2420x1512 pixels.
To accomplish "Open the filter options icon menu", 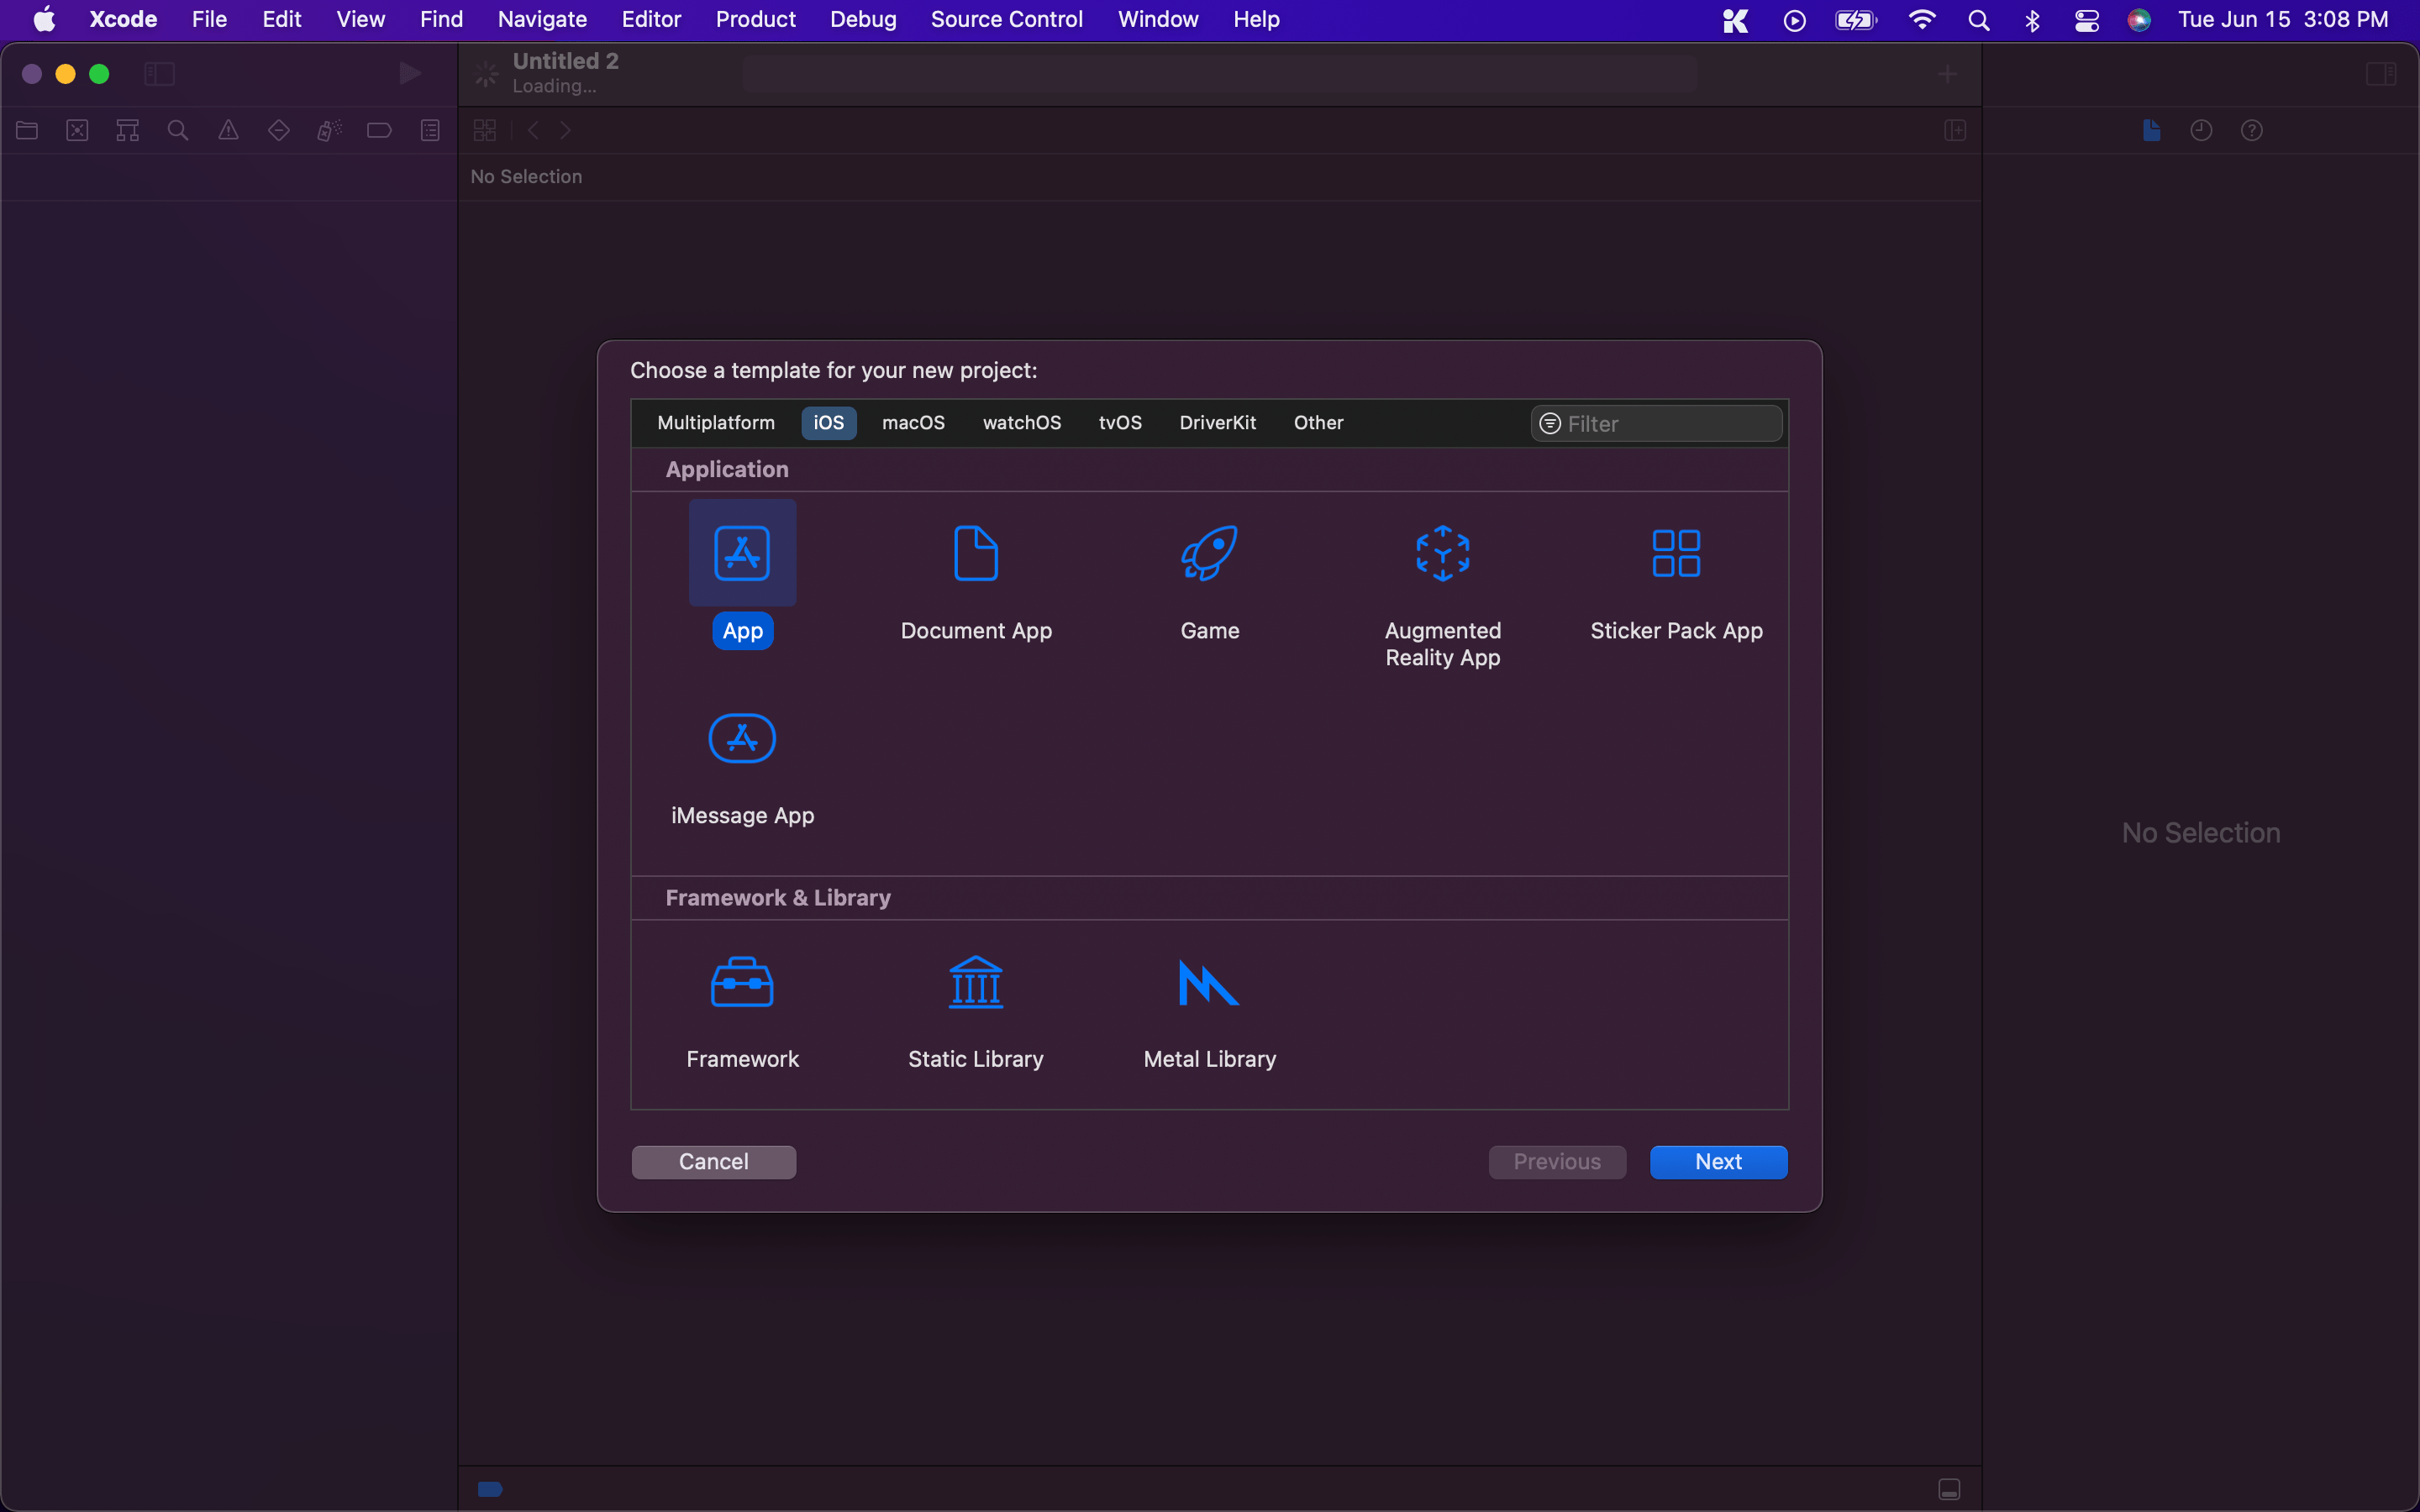I will pyautogui.click(x=1550, y=424).
